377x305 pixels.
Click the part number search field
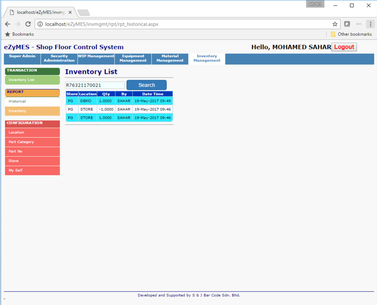[x=95, y=85]
